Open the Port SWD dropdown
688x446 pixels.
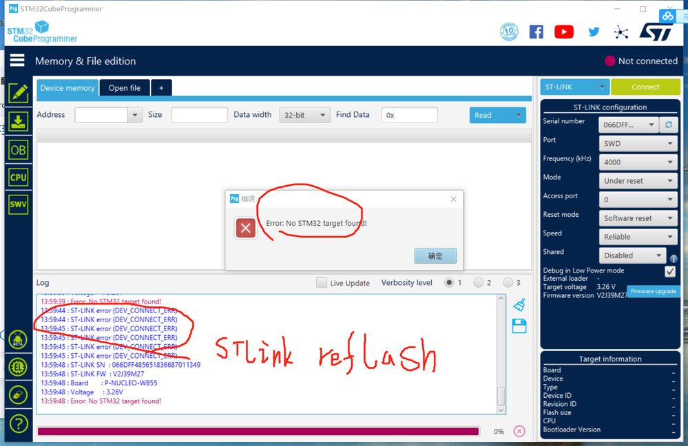pyautogui.click(x=638, y=143)
